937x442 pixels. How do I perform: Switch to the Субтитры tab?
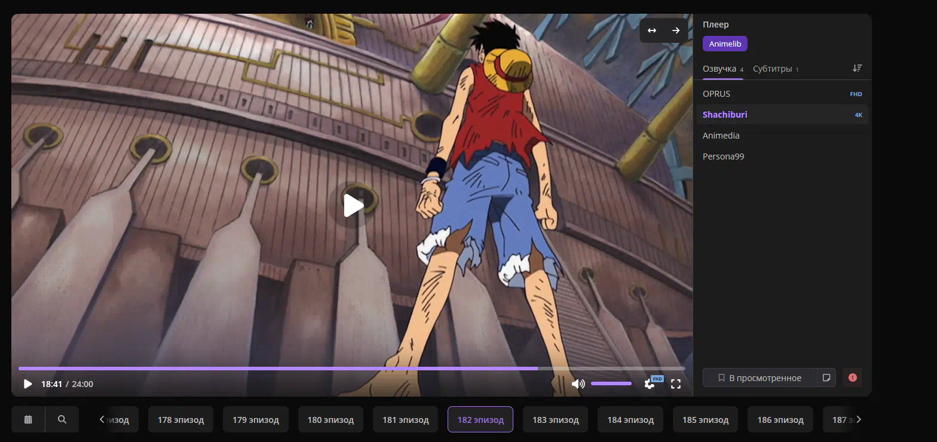[x=776, y=69]
